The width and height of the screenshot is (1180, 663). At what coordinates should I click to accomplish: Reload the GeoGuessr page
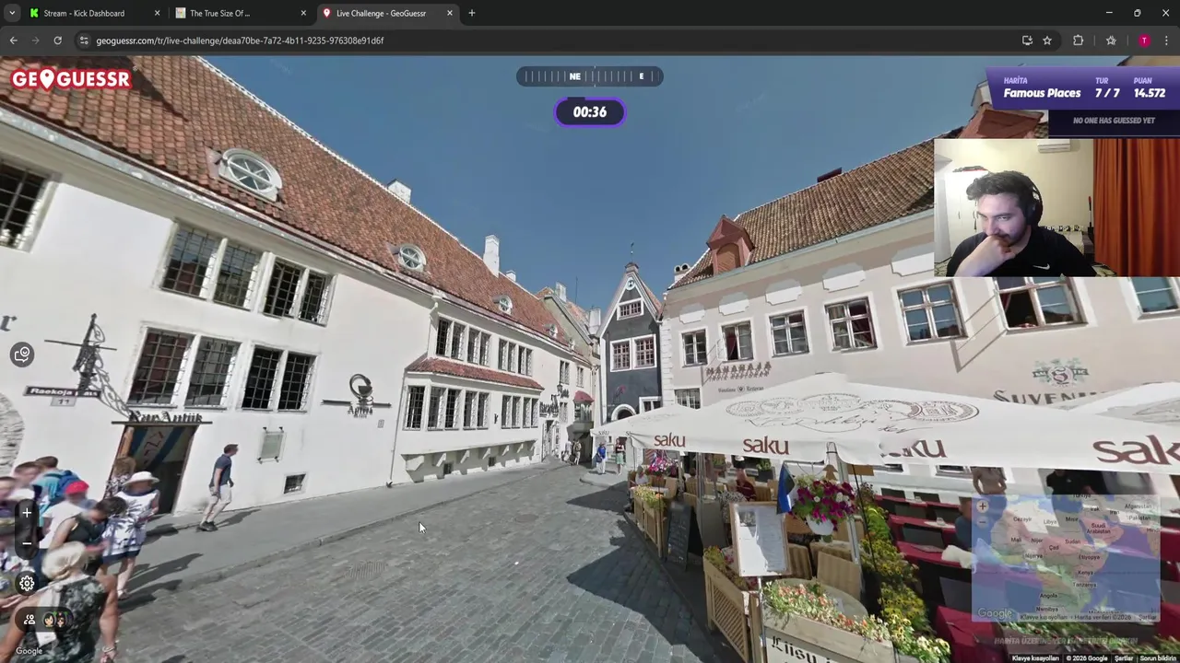coord(57,41)
